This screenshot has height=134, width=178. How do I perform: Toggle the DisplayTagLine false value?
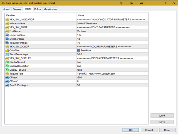pos(112,70)
